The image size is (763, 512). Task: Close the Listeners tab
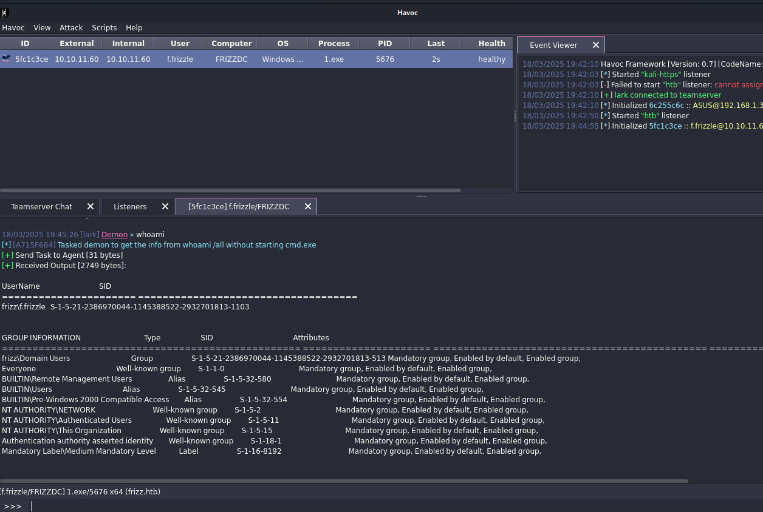point(165,206)
